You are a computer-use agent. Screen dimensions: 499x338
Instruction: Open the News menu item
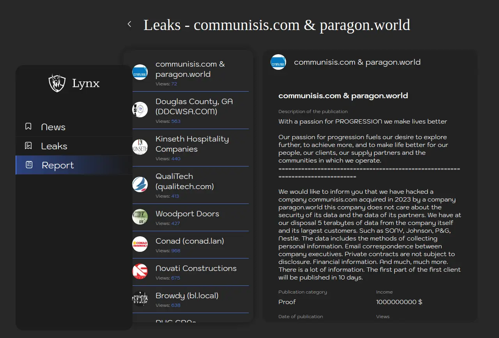[x=53, y=127]
